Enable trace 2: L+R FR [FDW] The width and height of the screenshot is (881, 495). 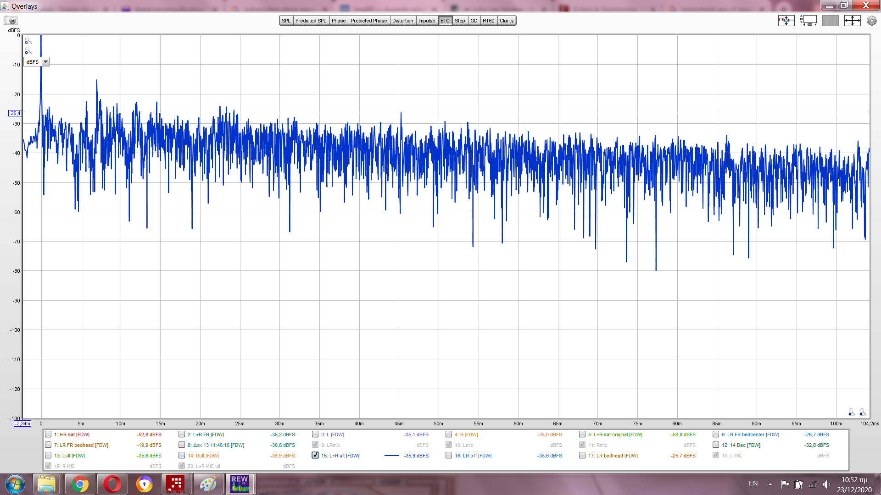[x=182, y=434]
